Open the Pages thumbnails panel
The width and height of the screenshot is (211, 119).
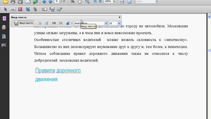(x=4, y=19)
